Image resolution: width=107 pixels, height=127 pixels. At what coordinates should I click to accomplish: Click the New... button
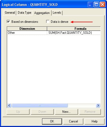[67, 112]
